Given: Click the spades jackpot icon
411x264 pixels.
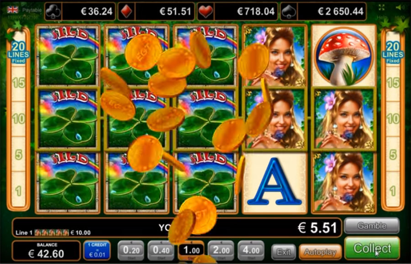Looking at the screenshot, I should coord(289,11).
